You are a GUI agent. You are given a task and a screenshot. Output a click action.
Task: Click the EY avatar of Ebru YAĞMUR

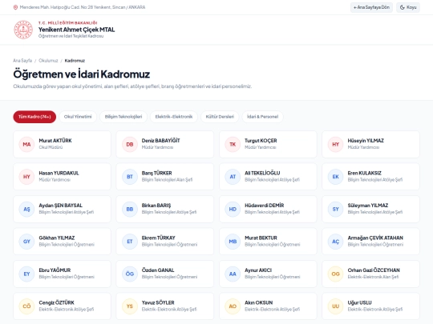pyautogui.click(x=26, y=274)
